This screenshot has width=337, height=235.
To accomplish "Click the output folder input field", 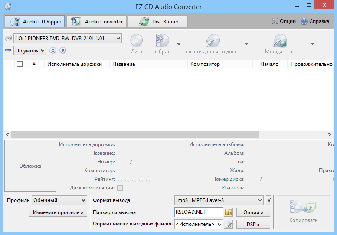I will [199, 212].
